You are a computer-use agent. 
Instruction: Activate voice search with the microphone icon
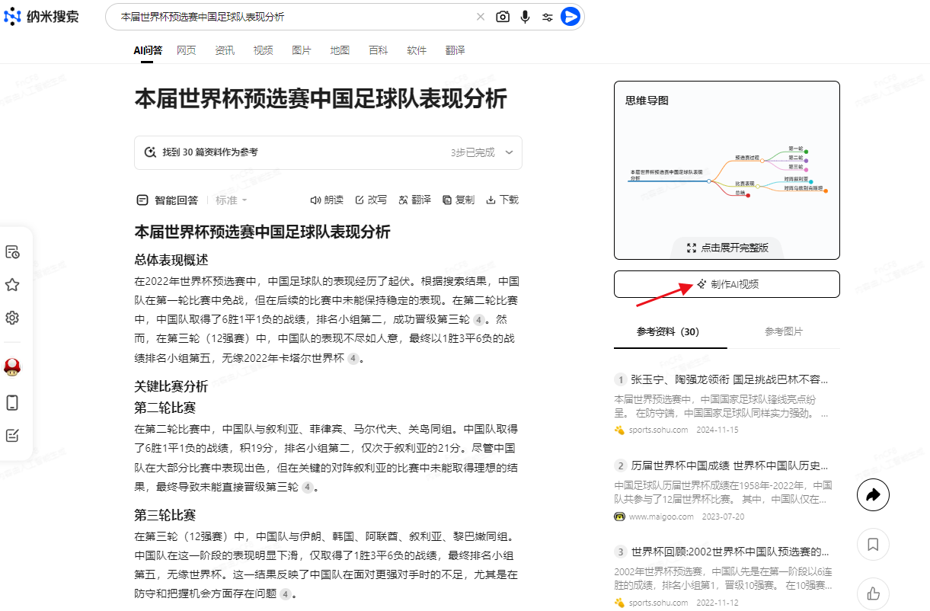(x=526, y=16)
